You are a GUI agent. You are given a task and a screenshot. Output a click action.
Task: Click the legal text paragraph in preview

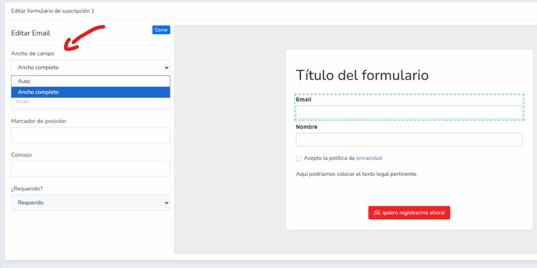tap(356, 174)
